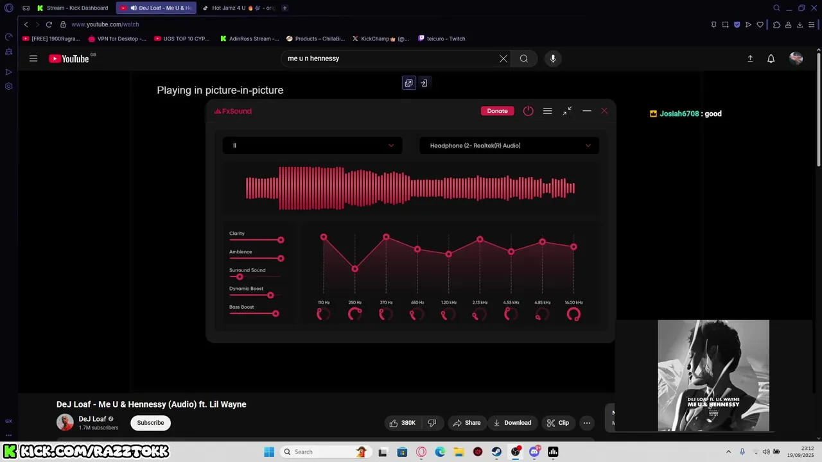Click the 4.55 kHz frequency knob
Image resolution: width=822 pixels, height=462 pixels.
point(511,314)
